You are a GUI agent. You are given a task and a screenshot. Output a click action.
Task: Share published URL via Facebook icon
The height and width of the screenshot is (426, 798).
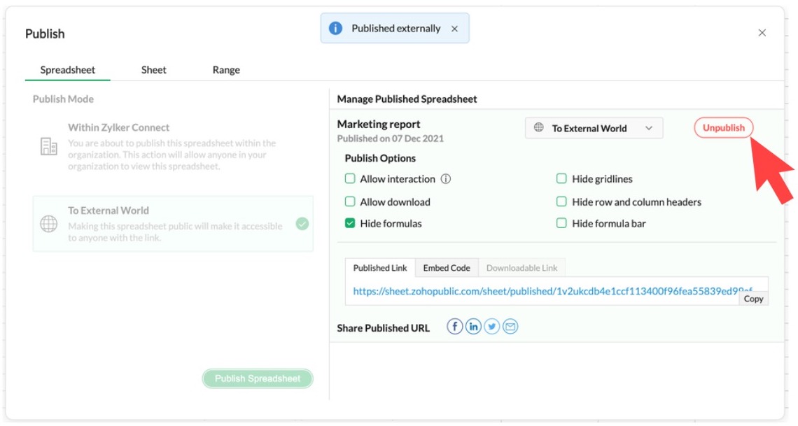(455, 327)
